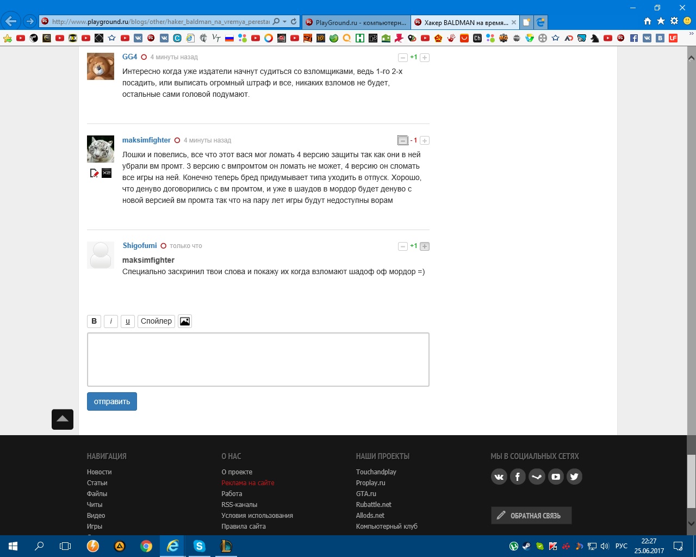Click inside the comment text area

point(258,360)
